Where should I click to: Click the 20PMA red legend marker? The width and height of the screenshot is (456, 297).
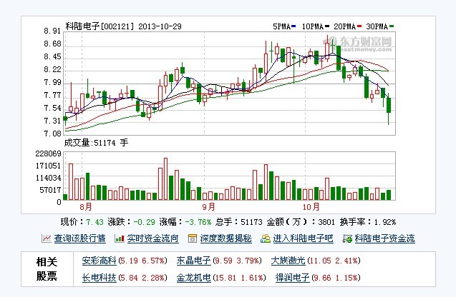pos(359,26)
